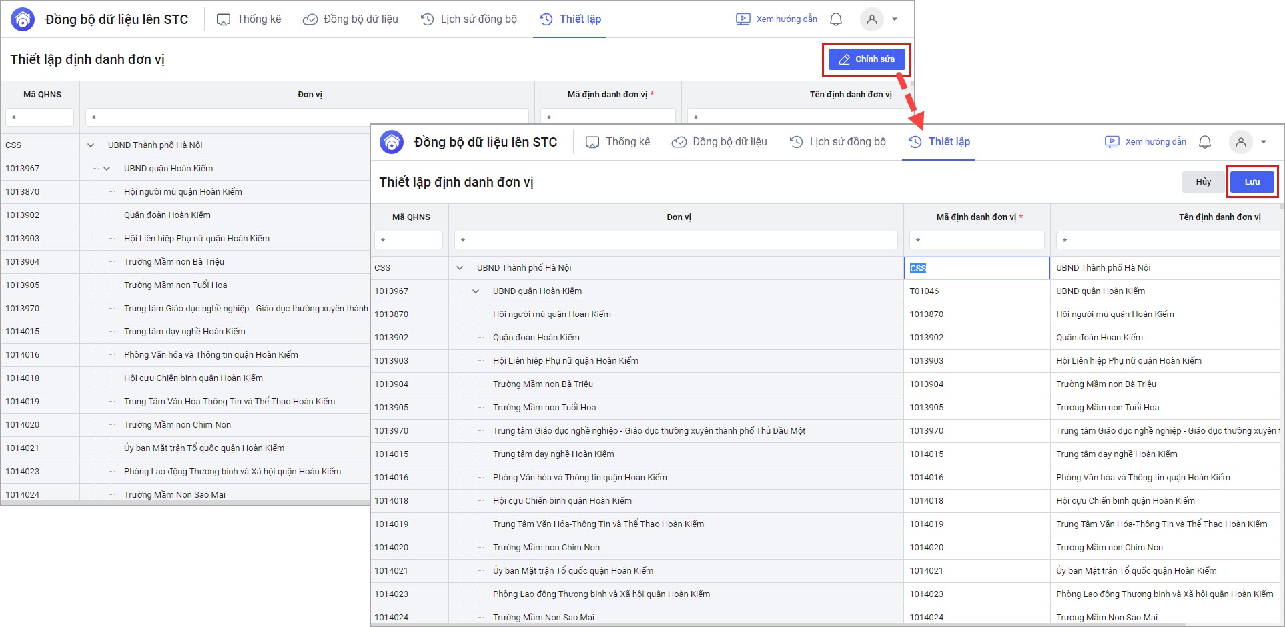Focus the Mã định danh đơn vị filter in the front window
This screenshot has height=627, width=1285.
(x=977, y=240)
